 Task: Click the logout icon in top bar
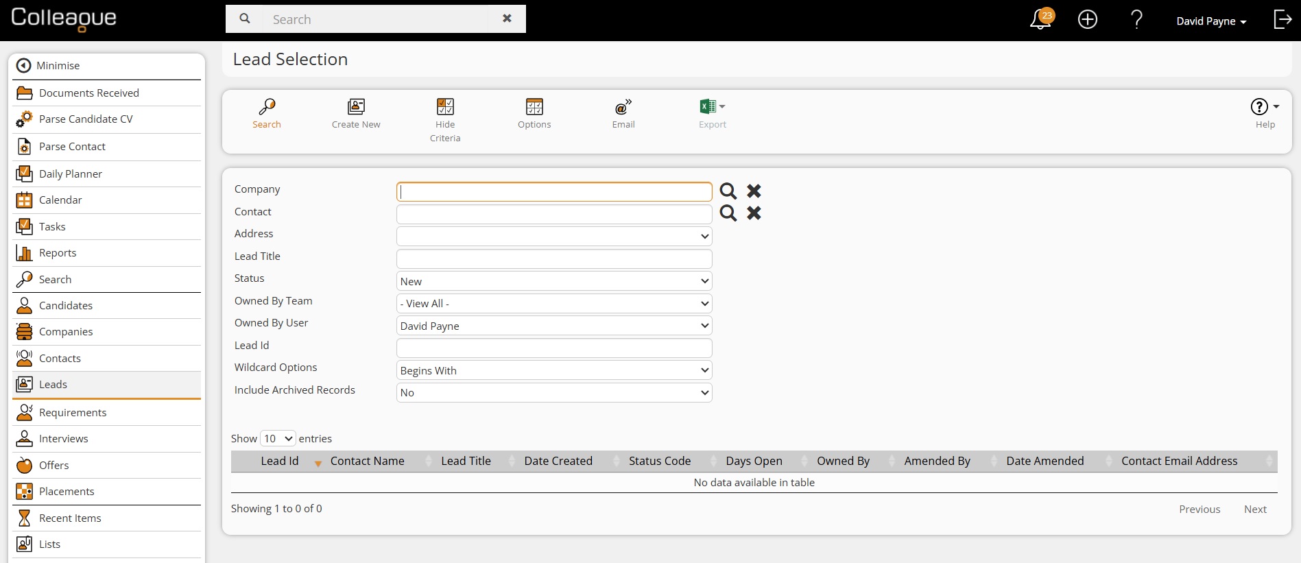pos(1282,20)
